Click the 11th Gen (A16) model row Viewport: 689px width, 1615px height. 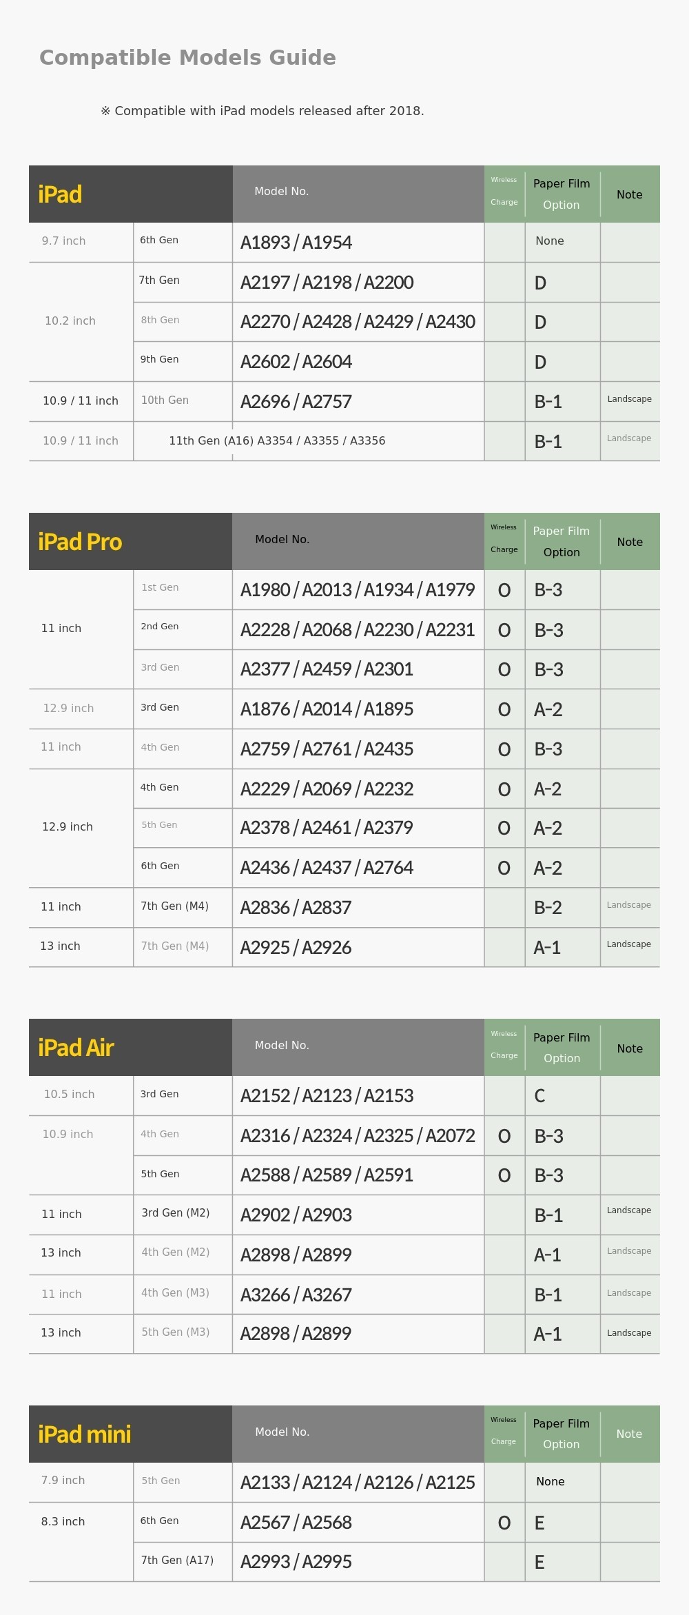tap(277, 441)
